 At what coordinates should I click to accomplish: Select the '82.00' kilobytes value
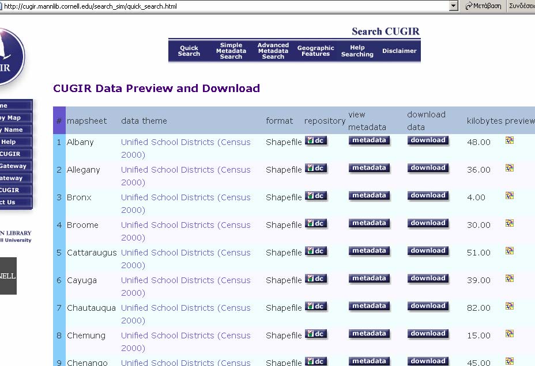[x=479, y=308]
